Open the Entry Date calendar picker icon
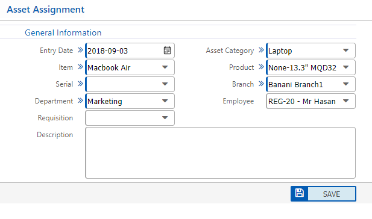The image size is (372, 219). 167,51
